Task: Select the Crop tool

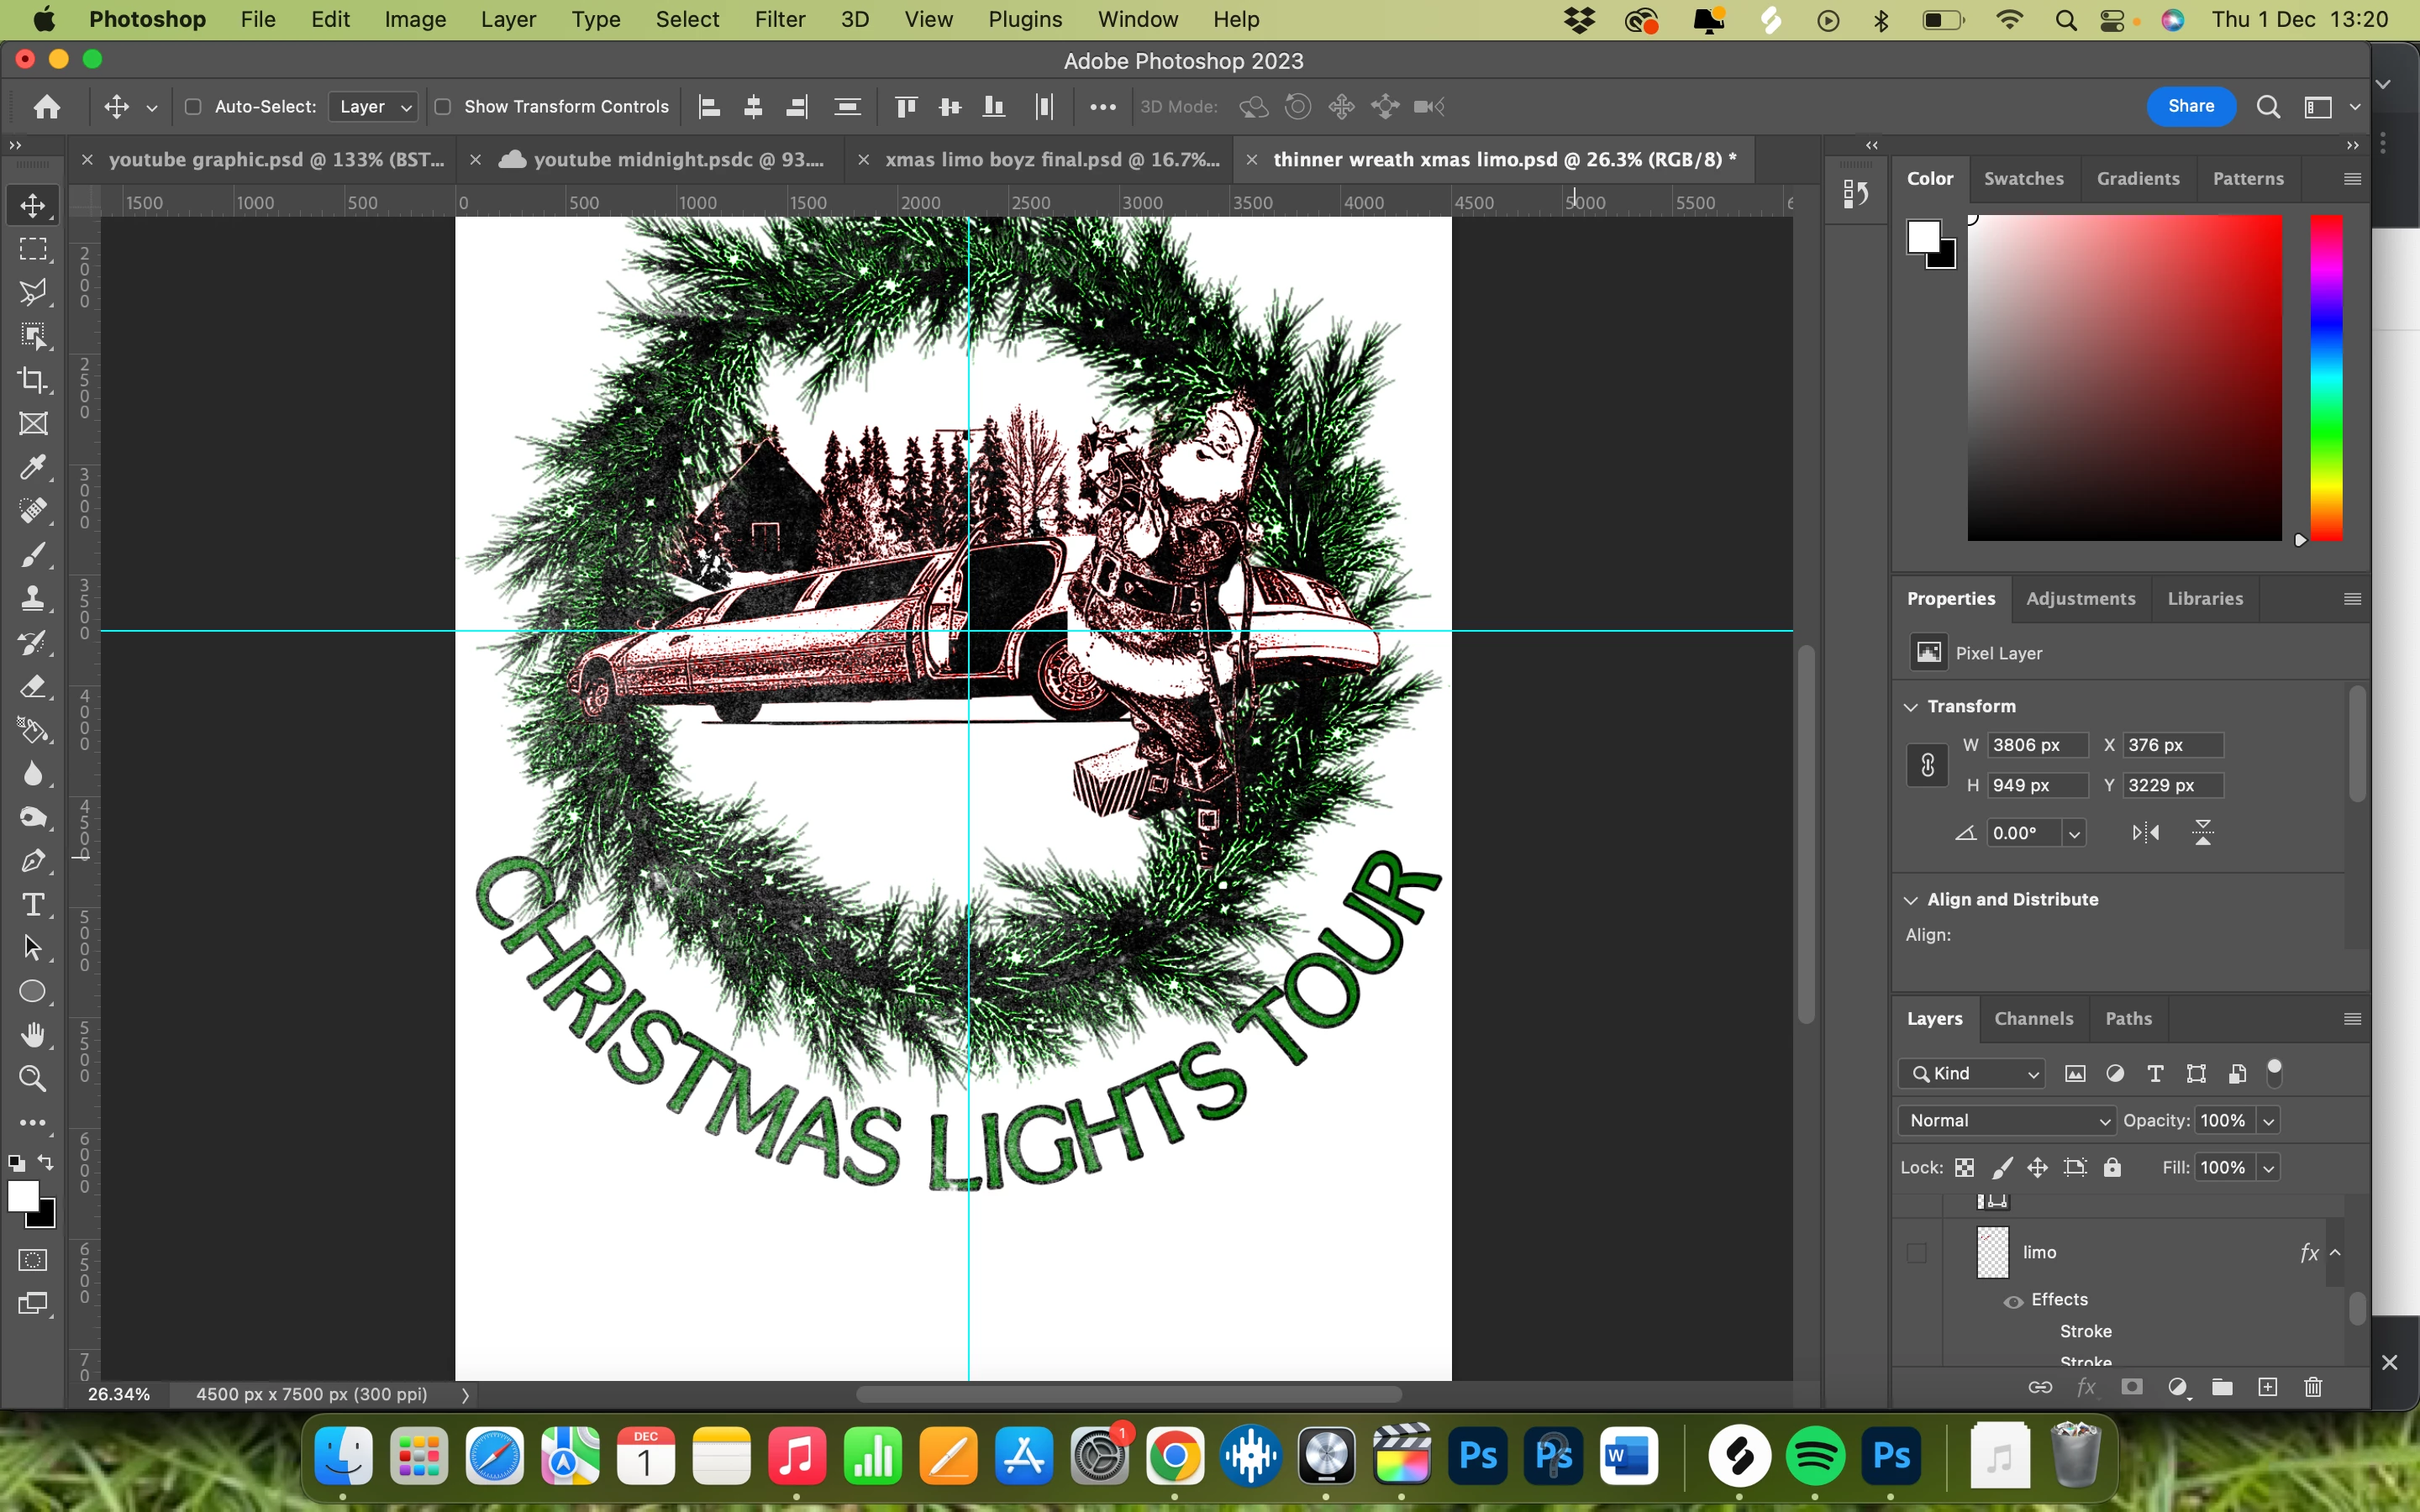Action: pos(33,380)
